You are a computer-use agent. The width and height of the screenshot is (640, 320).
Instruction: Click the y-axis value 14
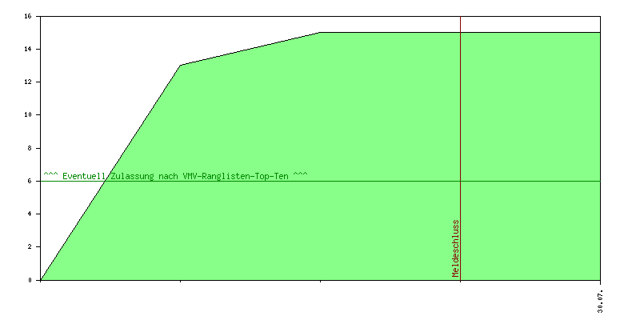pos(28,49)
